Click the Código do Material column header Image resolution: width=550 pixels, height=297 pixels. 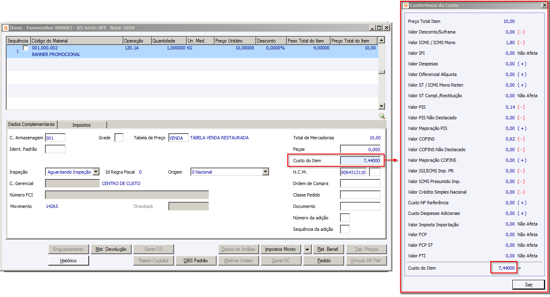(77, 41)
